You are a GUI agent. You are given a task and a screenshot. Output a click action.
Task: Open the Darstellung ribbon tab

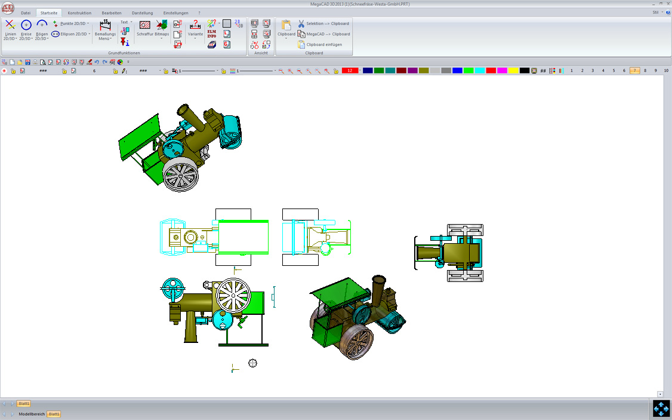click(142, 13)
